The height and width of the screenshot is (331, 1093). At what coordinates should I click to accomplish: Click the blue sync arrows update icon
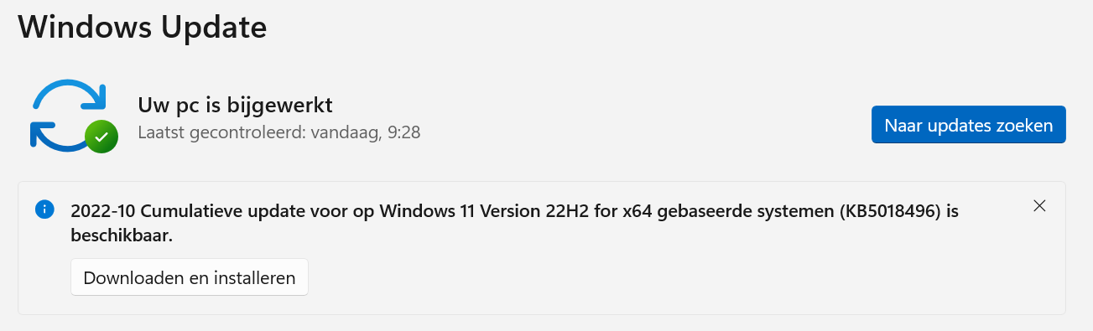tap(69, 114)
